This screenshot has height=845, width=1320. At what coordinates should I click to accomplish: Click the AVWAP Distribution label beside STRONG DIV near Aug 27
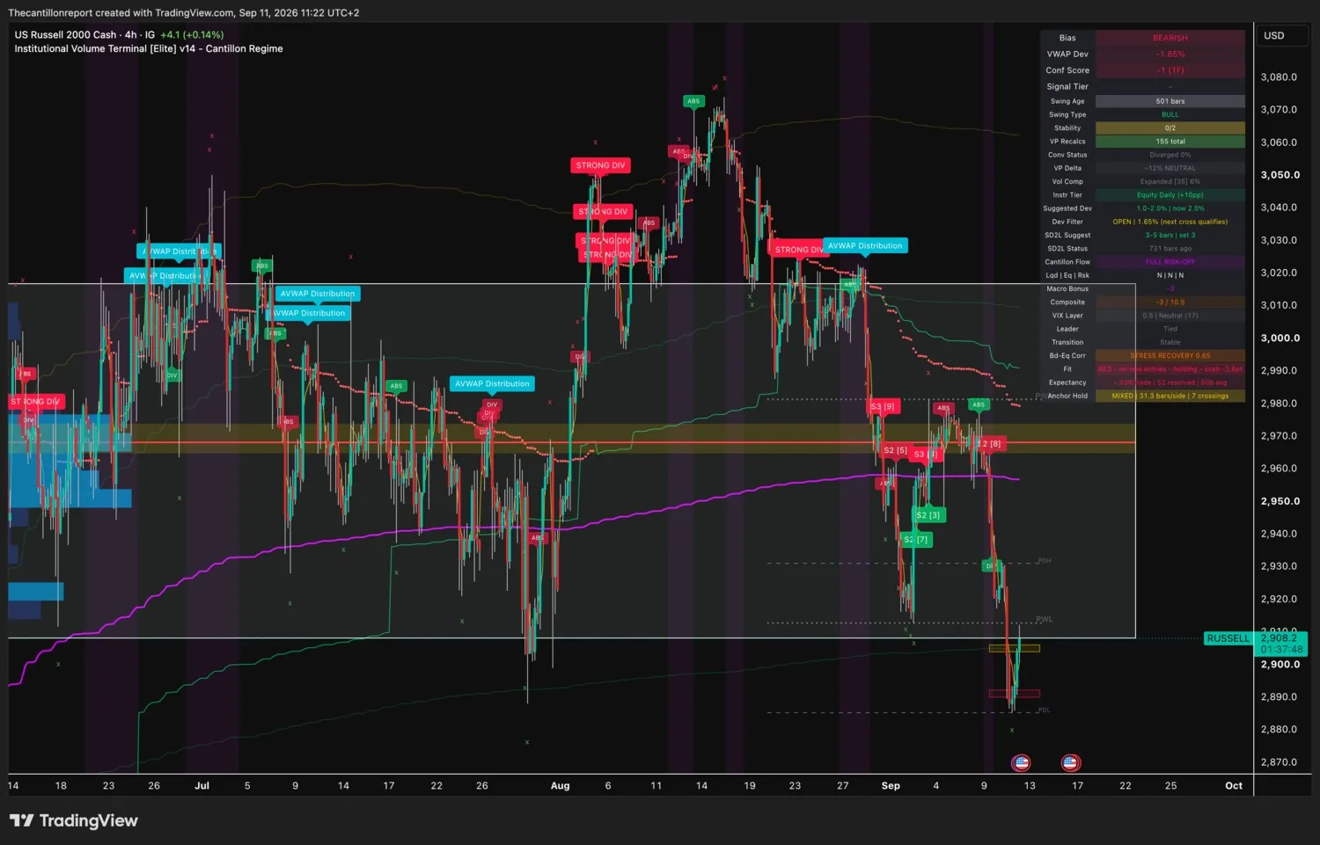[x=865, y=246]
